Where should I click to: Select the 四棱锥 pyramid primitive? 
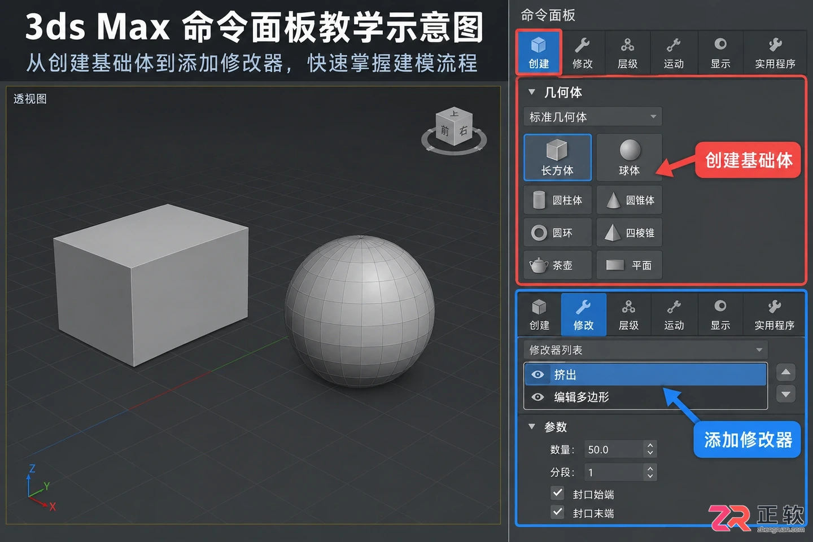point(629,233)
